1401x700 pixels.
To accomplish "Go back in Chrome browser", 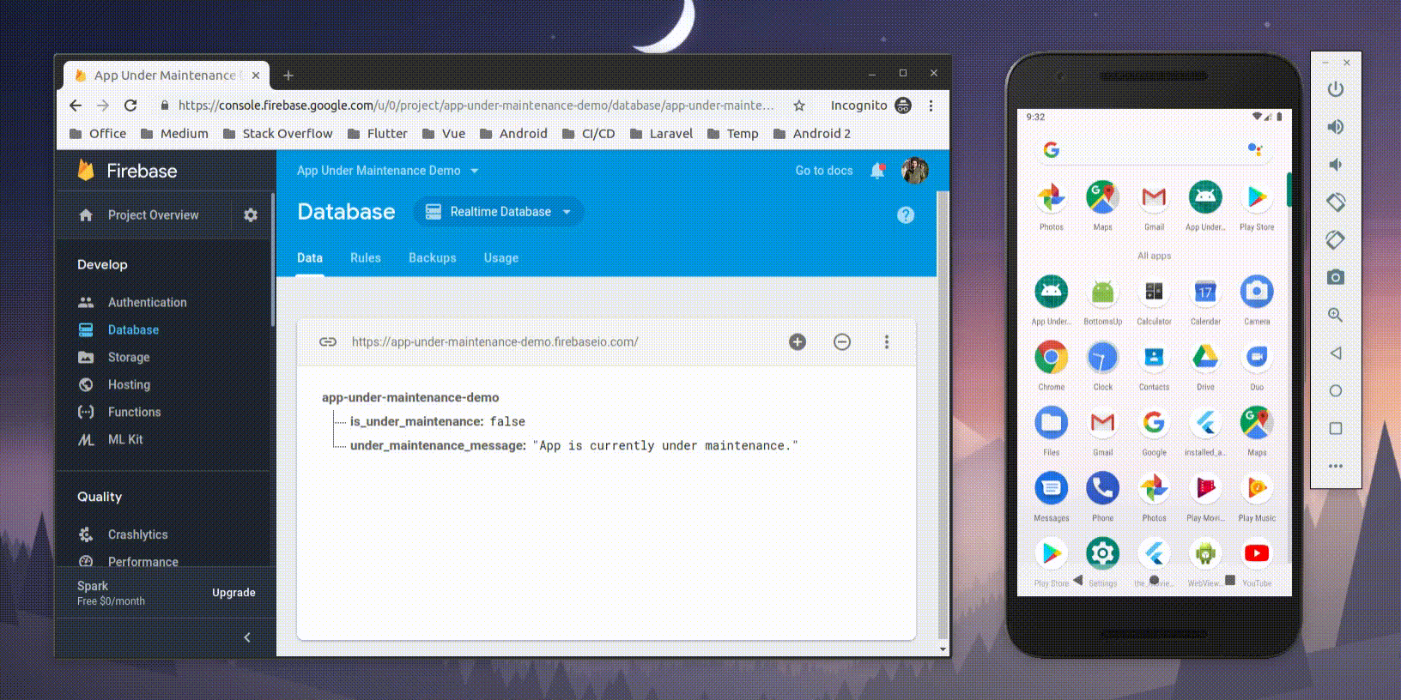I will click(76, 106).
